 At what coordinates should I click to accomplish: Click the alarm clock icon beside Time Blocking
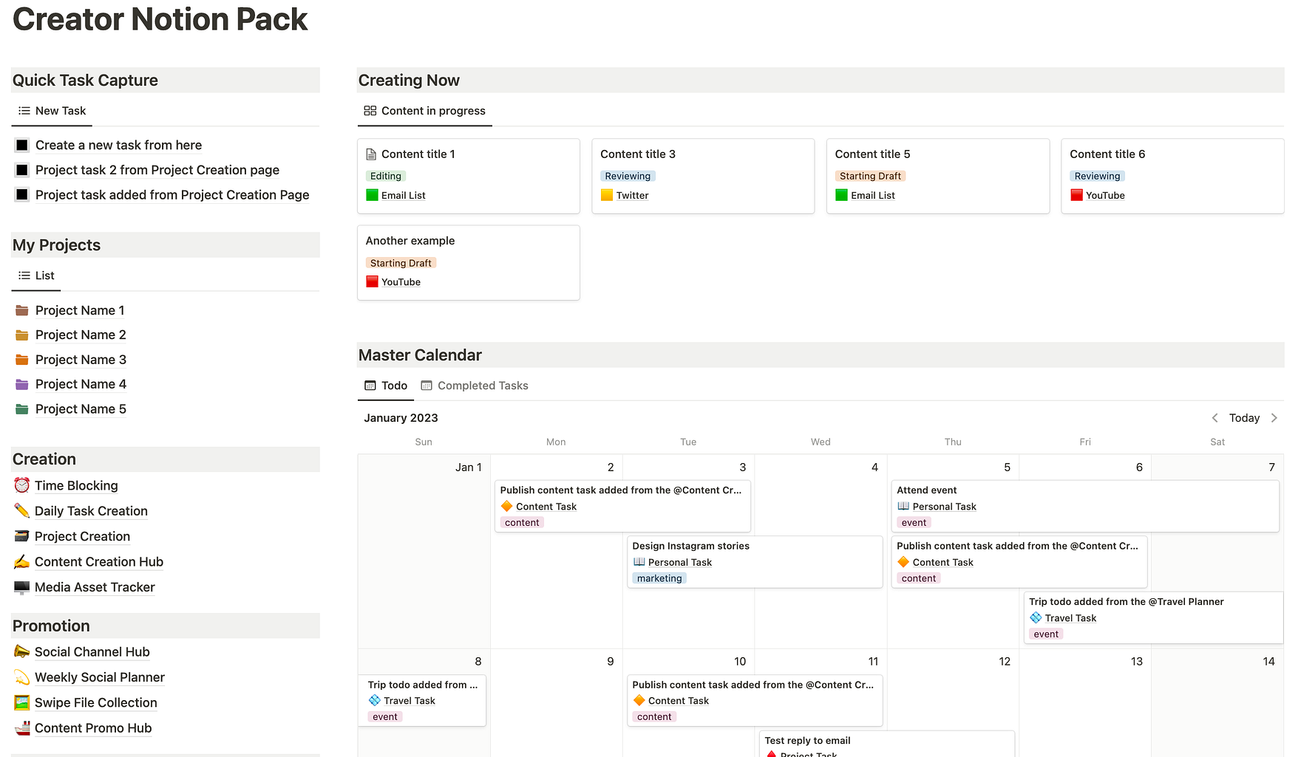pyautogui.click(x=21, y=485)
